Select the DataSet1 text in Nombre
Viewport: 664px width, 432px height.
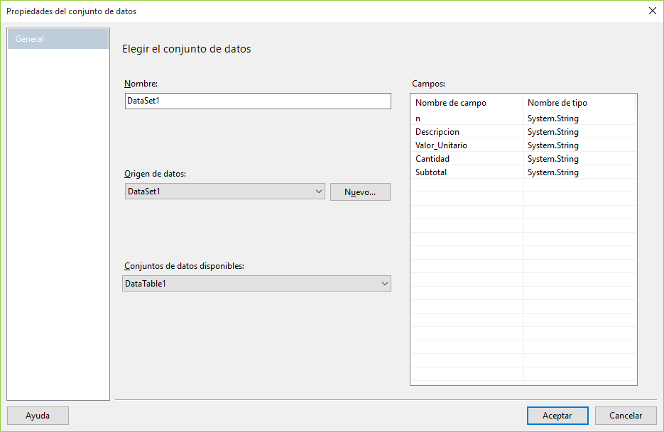(257, 101)
